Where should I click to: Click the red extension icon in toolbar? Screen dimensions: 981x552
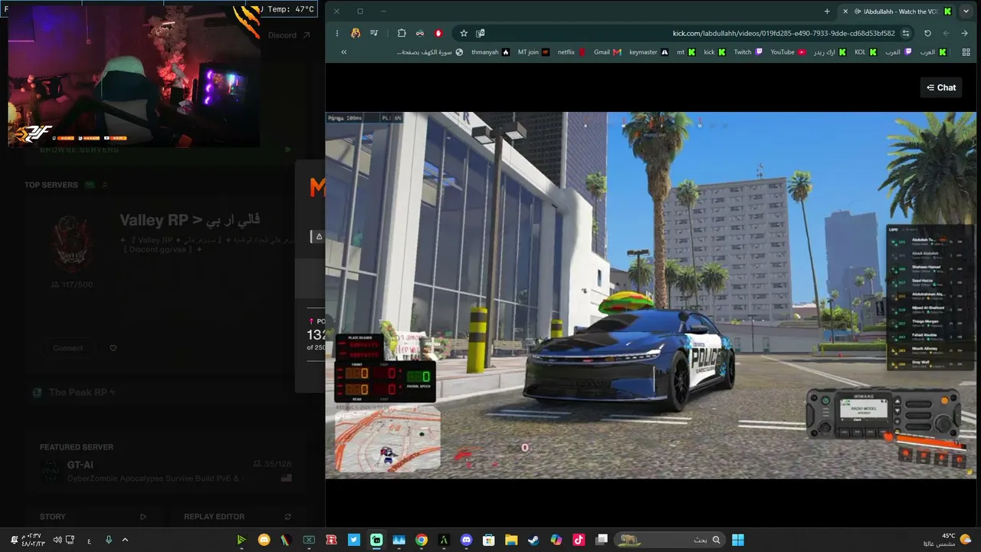click(x=439, y=33)
